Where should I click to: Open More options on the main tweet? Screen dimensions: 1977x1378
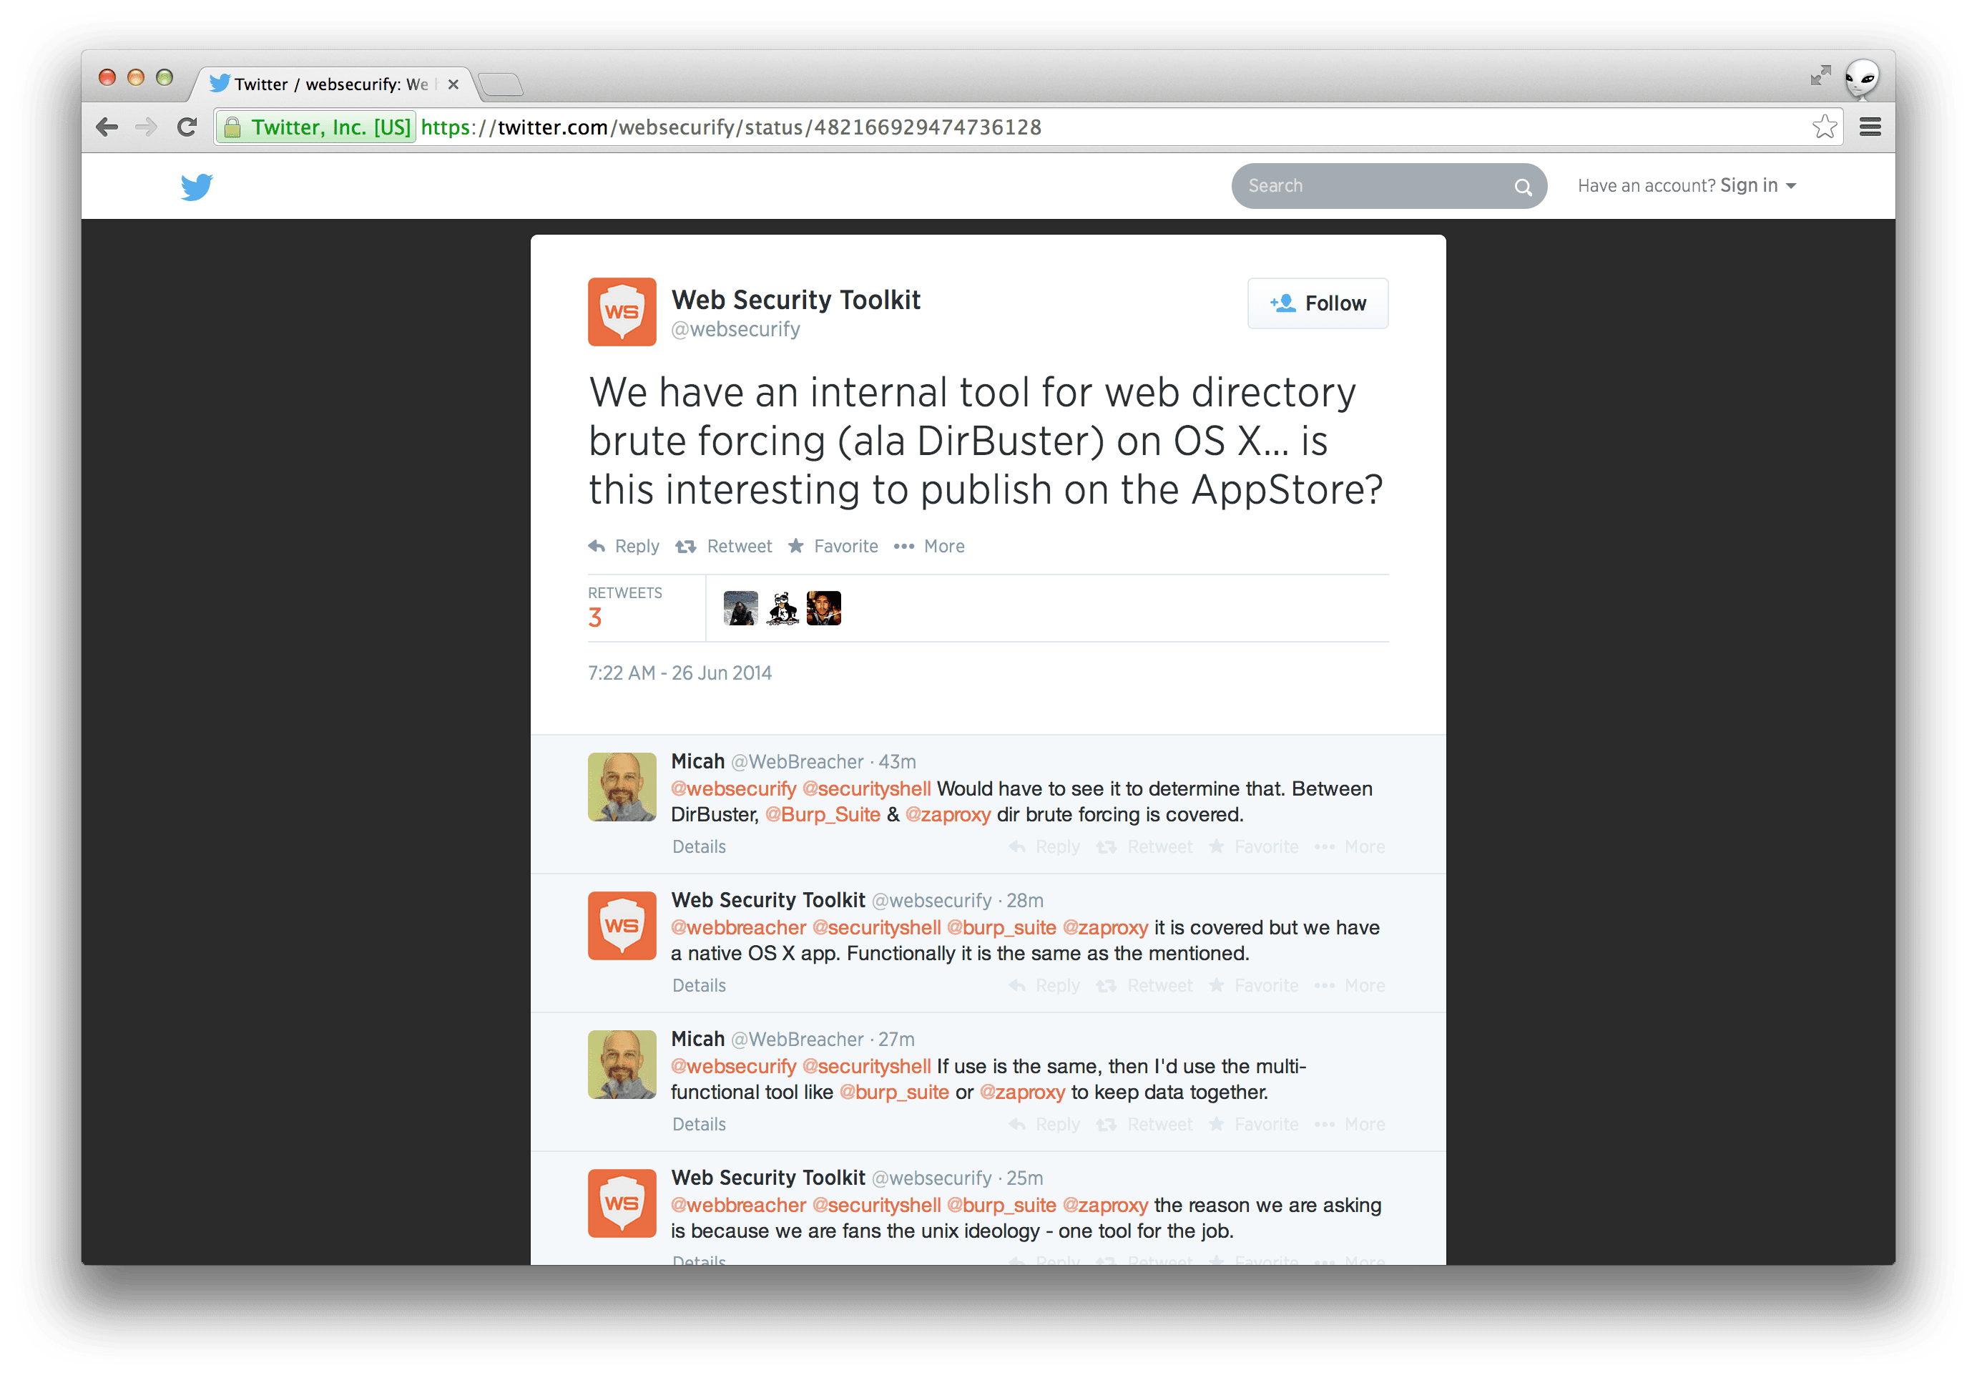928,546
